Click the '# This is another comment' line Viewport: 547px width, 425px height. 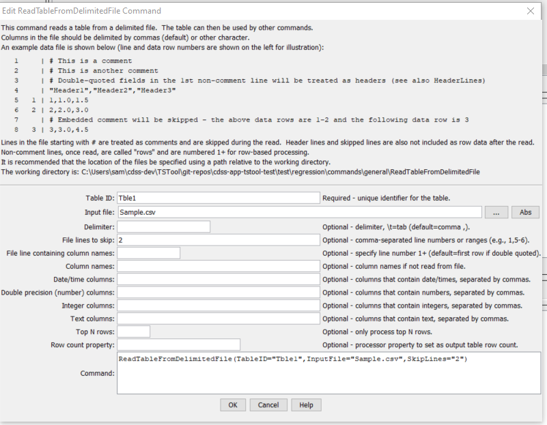pyautogui.click(x=104, y=71)
